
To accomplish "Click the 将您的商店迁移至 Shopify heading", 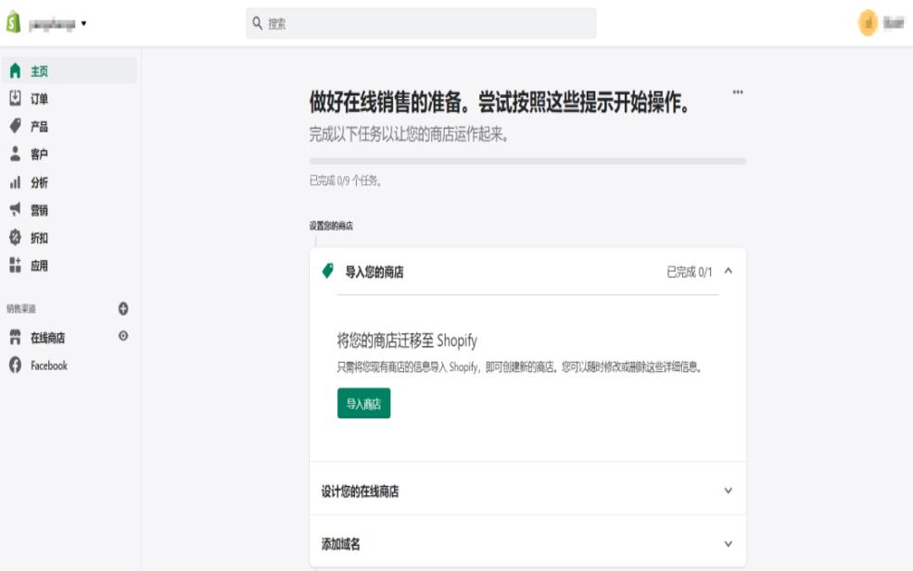I will [x=407, y=341].
